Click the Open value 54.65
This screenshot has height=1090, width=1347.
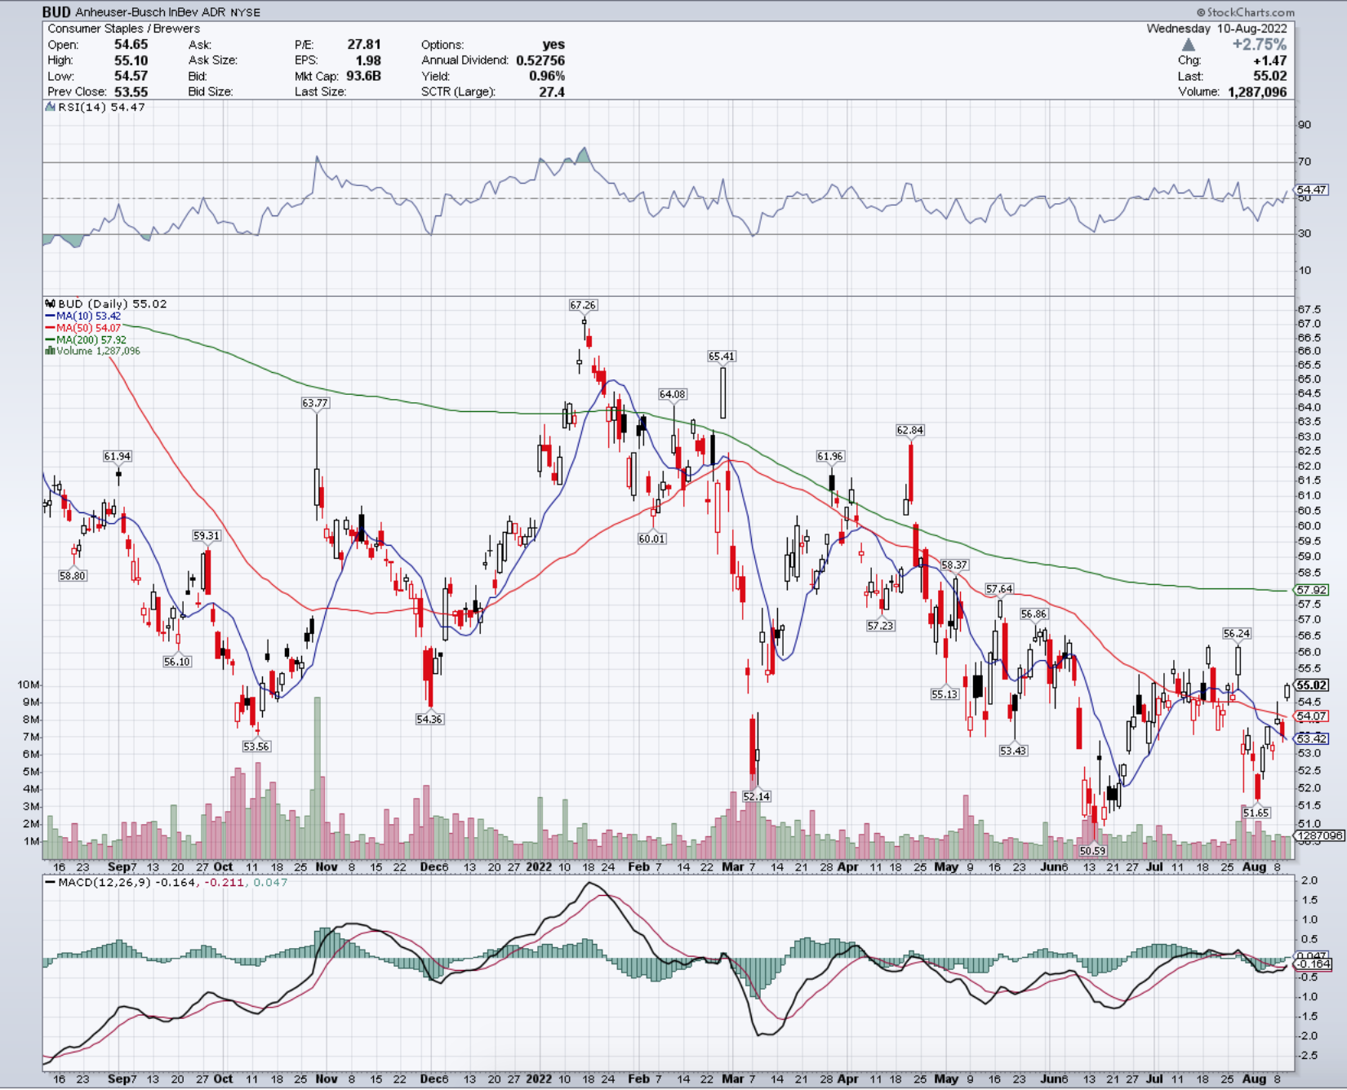pos(131,45)
